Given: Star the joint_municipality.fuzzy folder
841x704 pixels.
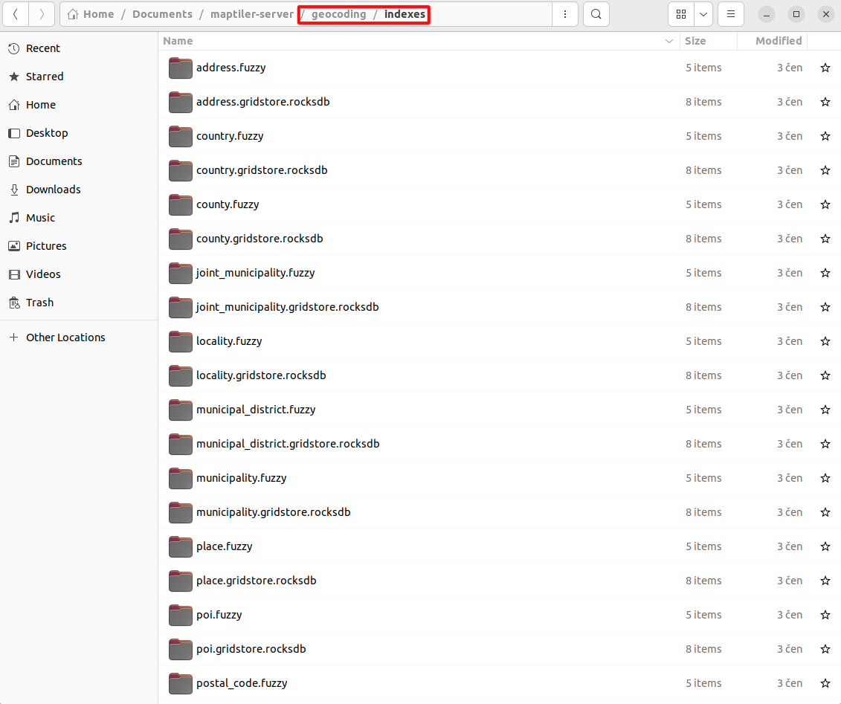Looking at the screenshot, I should (x=825, y=273).
